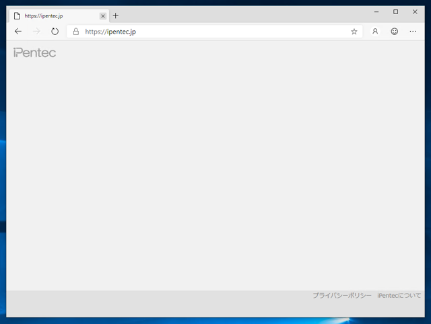Click the page icon on the tab
The height and width of the screenshot is (324, 431).
pyautogui.click(x=17, y=16)
